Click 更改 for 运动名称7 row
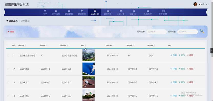Viewport: 213px width, 101px height. click(x=182, y=82)
